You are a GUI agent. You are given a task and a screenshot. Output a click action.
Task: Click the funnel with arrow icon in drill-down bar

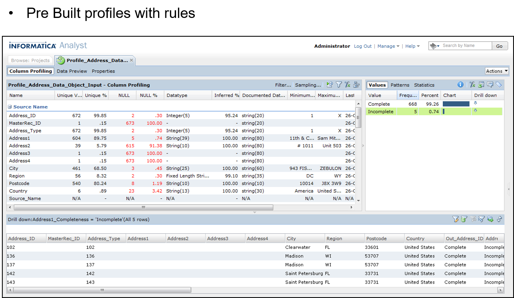click(x=481, y=219)
